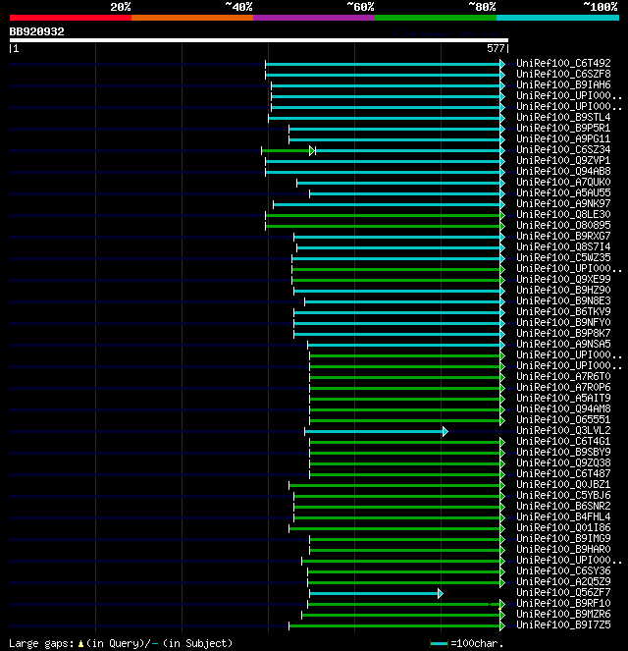Viewport: 628px width, 651px height.
Task: Click the UniRef100_Q01I86 label
Action: 563,527
